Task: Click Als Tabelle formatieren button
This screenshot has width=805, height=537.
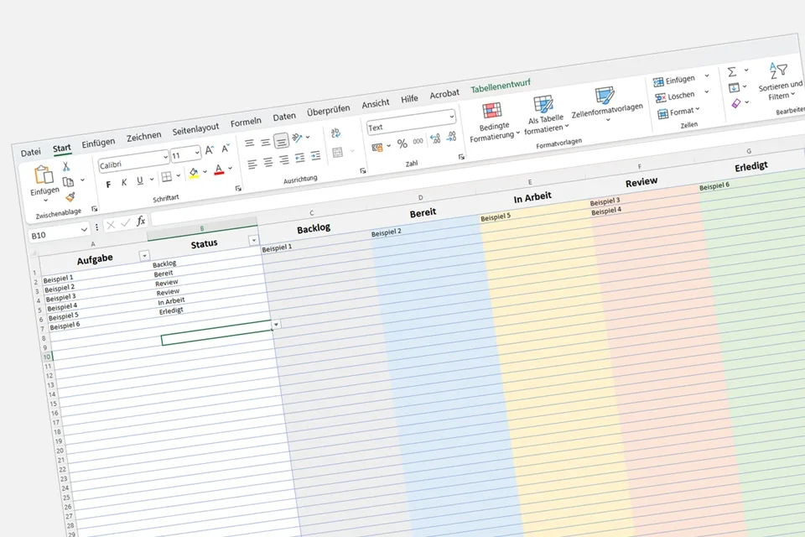Action: pyautogui.click(x=546, y=115)
